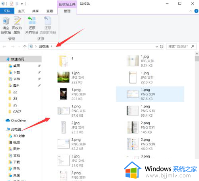This screenshot has width=199, height=181.
Task: Collapse the ribbon with the chevron
Action: (191, 11)
